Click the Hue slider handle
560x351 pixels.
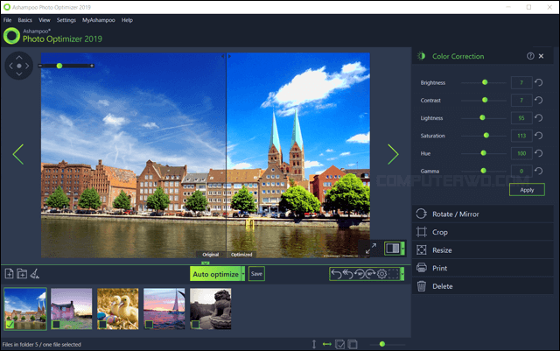coord(484,153)
